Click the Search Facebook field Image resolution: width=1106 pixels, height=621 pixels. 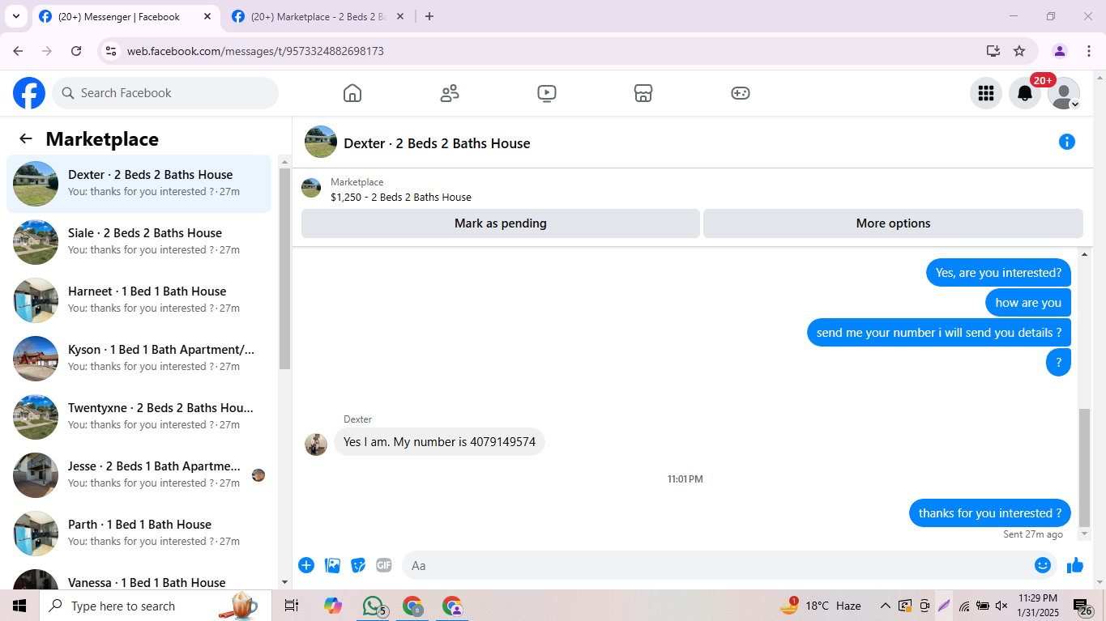pyautogui.click(x=165, y=93)
